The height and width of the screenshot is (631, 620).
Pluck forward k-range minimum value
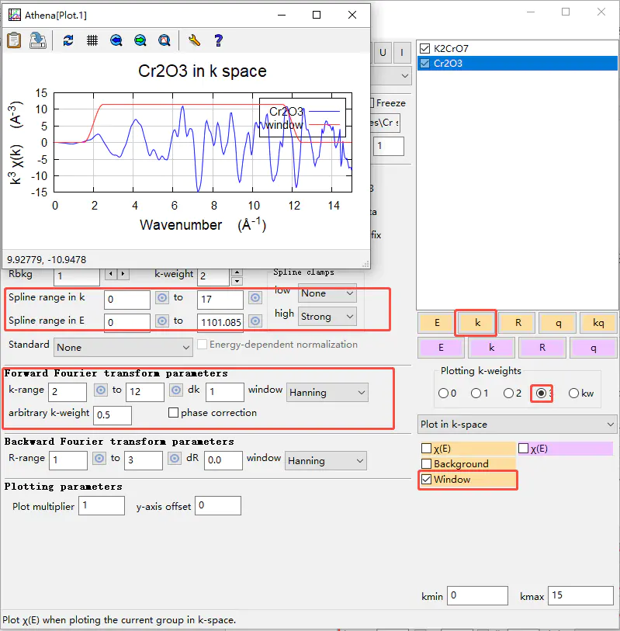(101, 390)
